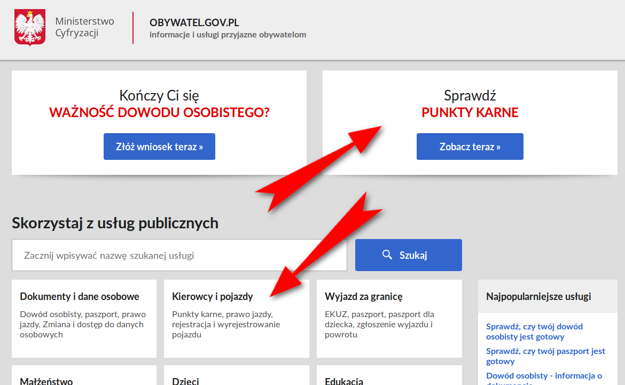Open 'Kierowcy i pojazdy' category

(x=213, y=296)
